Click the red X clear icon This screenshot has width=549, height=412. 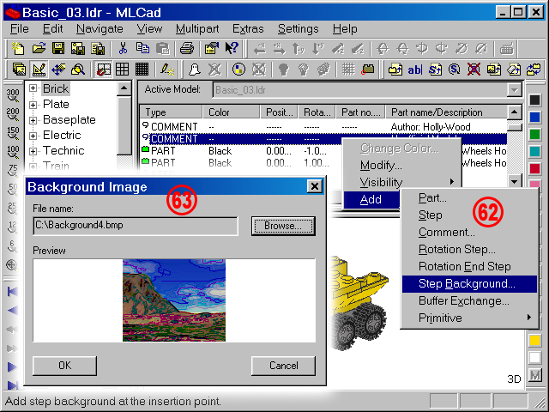click(x=474, y=70)
